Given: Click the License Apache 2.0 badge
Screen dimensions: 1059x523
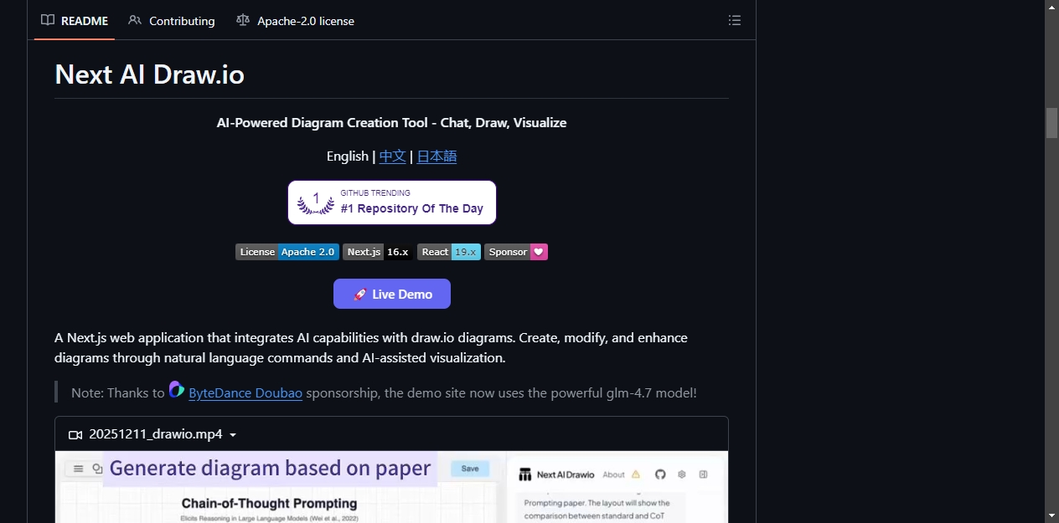Looking at the screenshot, I should point(287,252).
